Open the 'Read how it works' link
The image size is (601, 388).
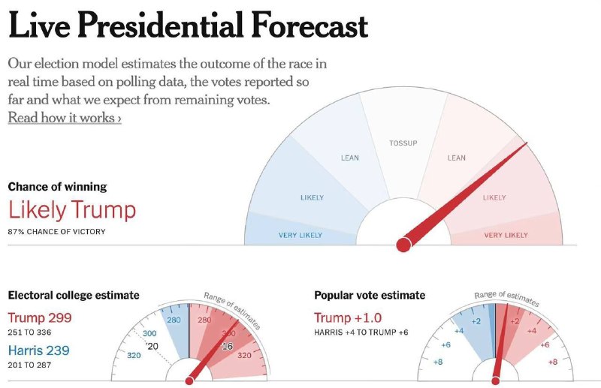[x=65, y=118]
